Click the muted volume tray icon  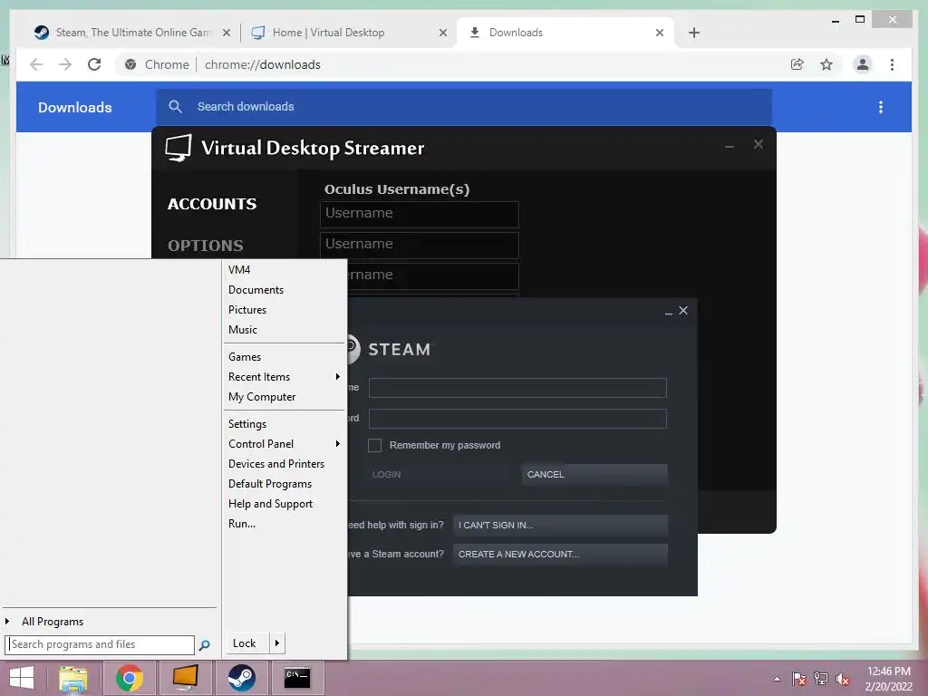843,679
